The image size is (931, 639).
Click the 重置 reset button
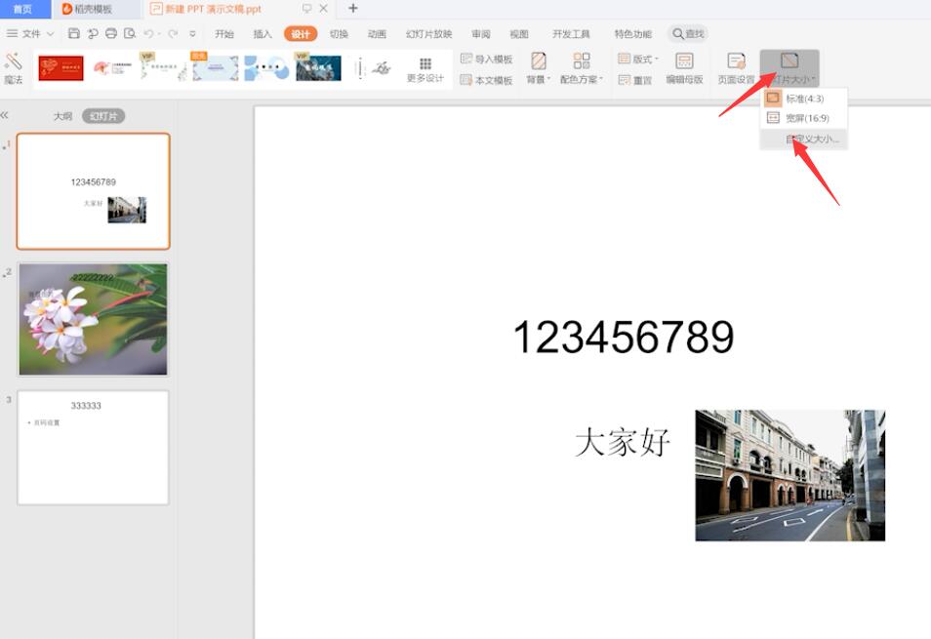point(634,80)
